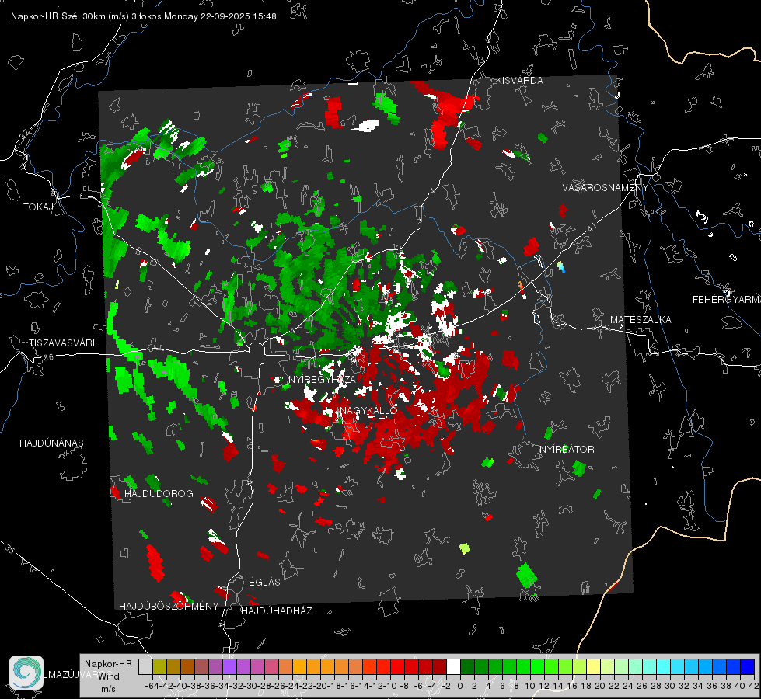This screenshot has width=761, height=699.
Task: Click the '30' value label in the legend scale
Action: click(x=670, y=687)
